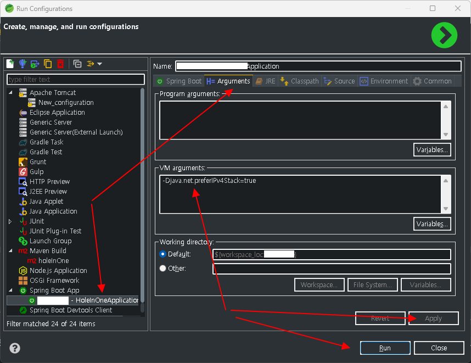Image resolution: width=471 pixels, height=363 pixels.
Task: Click the Name input field
Action: click(x=318, y=66)
